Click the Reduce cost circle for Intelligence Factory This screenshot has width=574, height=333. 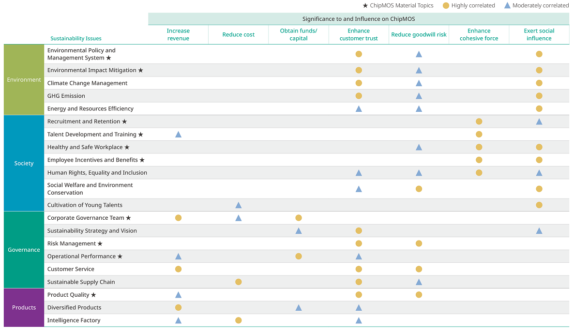pyautogui.click(x=238, y=320)
